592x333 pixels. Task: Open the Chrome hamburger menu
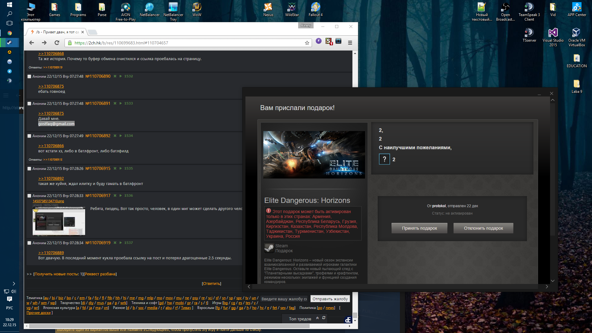point(350,43)
